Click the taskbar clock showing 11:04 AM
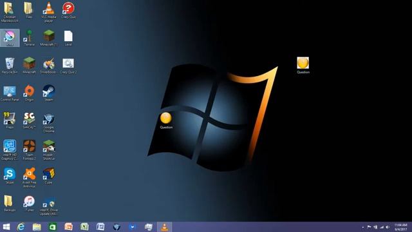Viewport: 412px width, 232px height. 400,227
